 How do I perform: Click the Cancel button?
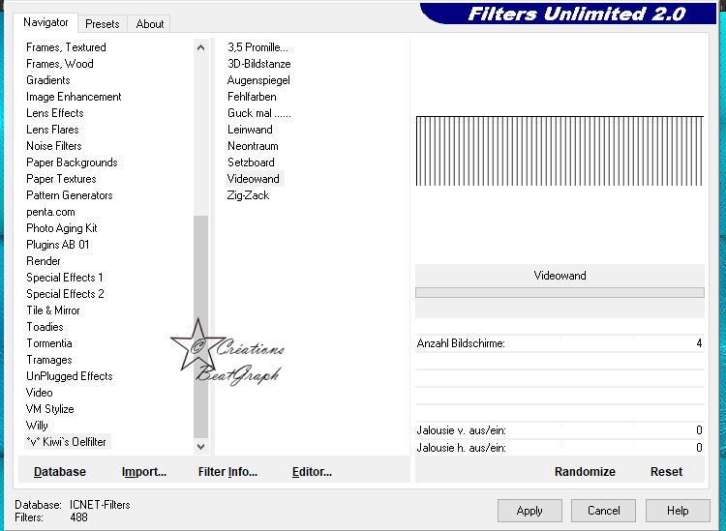[603, 511]
